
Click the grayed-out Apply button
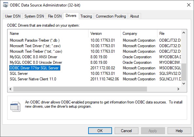[153, 131]
